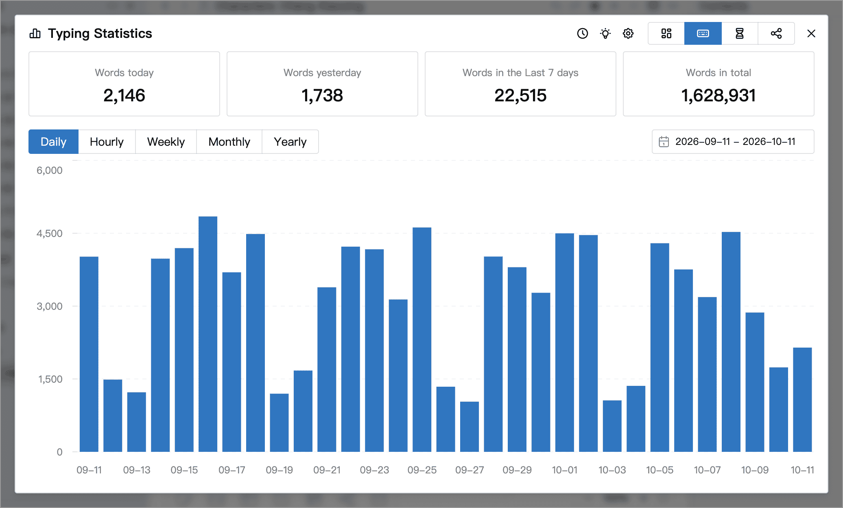843x508 pixels.
Task: Click the 1,628,931 total value
Action: pyautogui.click(x=719, y=96)
